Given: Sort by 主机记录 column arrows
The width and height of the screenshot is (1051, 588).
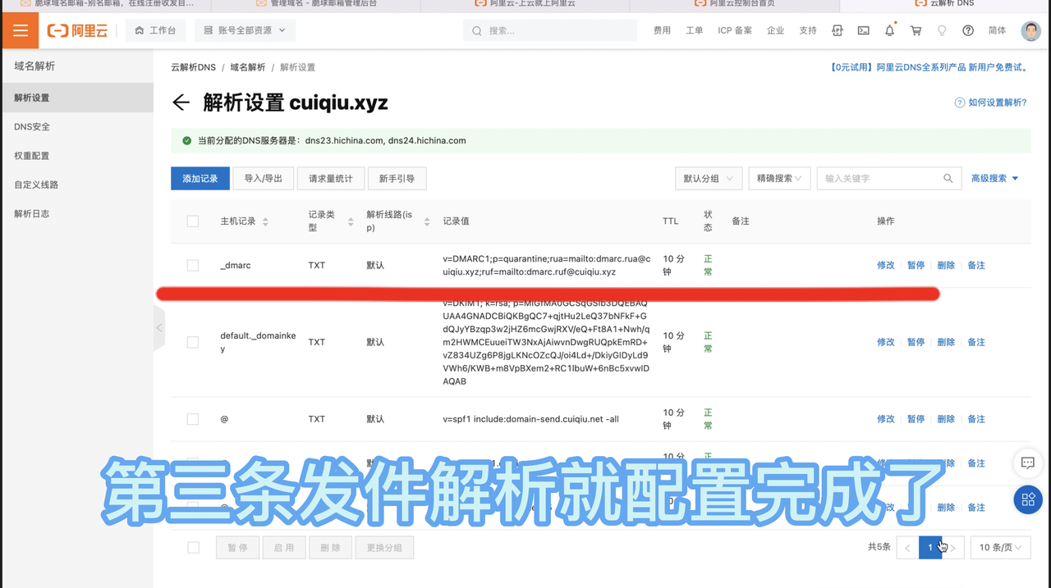Looking at the screenshot, I should tap(265, 221).
